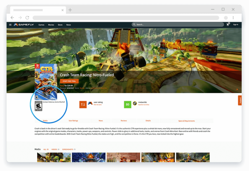
Task: Click the 'Cartoon Violence, Comic Mischief' descriptor text
Action: [54, 102]
